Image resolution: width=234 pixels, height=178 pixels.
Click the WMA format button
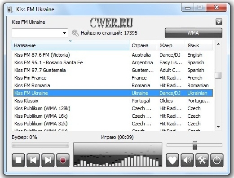[194, 33]
